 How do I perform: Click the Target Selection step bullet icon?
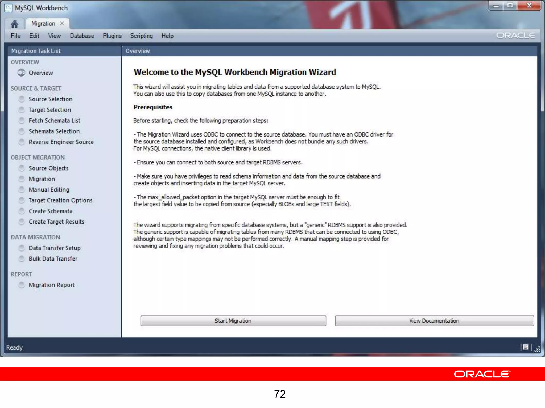pyautogui.click(x=22, y=109)
